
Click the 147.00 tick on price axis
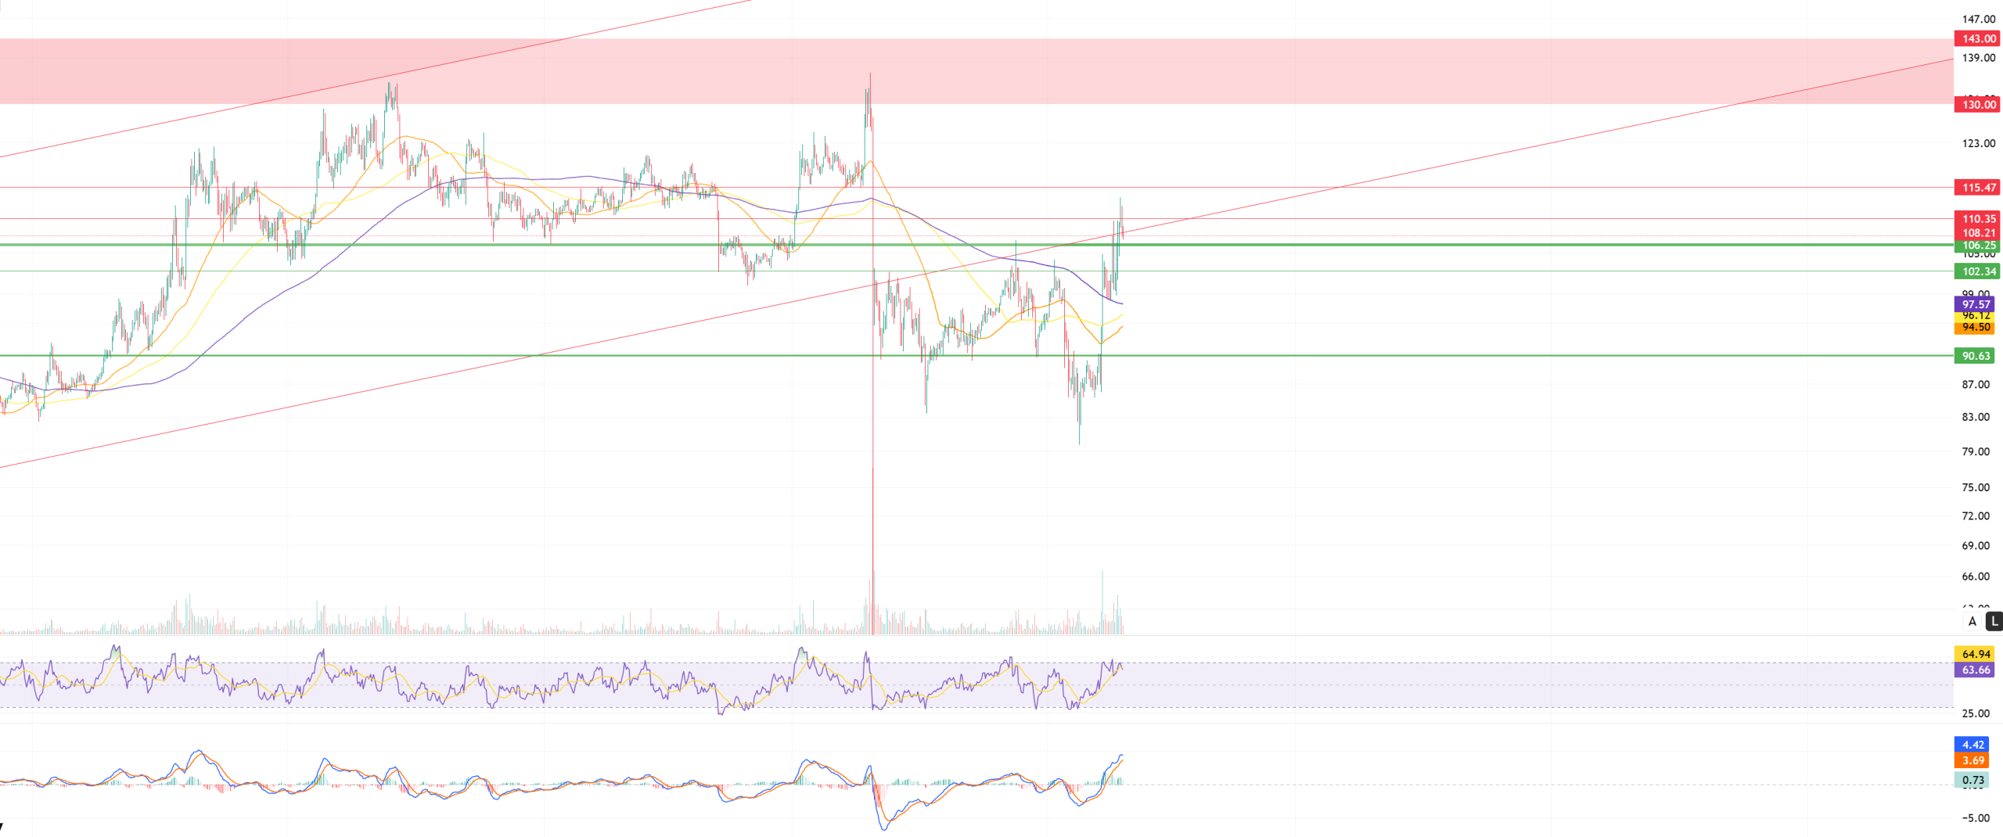coord(1978,19)
